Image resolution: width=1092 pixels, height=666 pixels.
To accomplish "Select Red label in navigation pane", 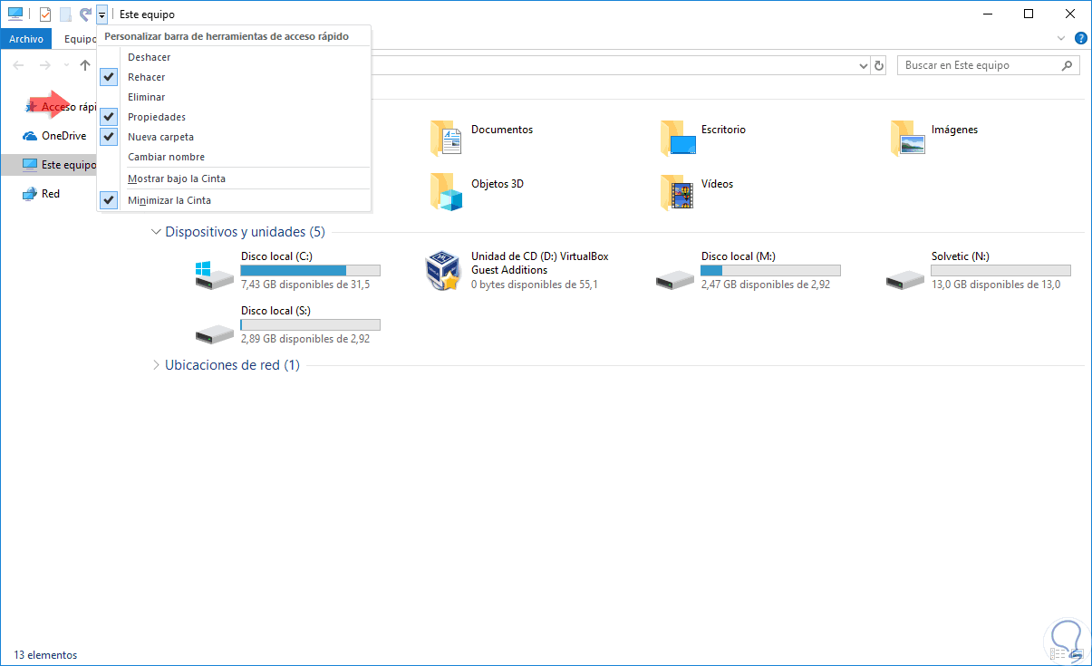I will pos(51,194).
